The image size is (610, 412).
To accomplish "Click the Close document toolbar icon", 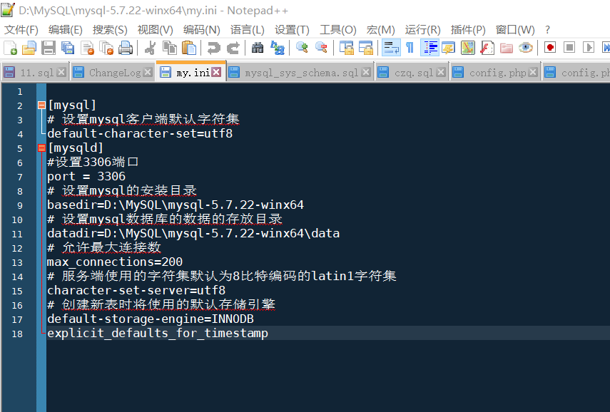I will 87,48.
